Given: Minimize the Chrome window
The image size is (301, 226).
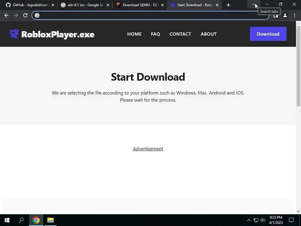Looking at the screenshot, I should [267, 4].
